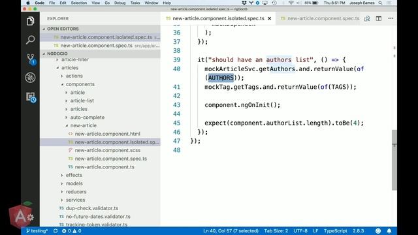Open the Edit menu
This screenshot has height=235, width=418.
(x=63, y=3)
